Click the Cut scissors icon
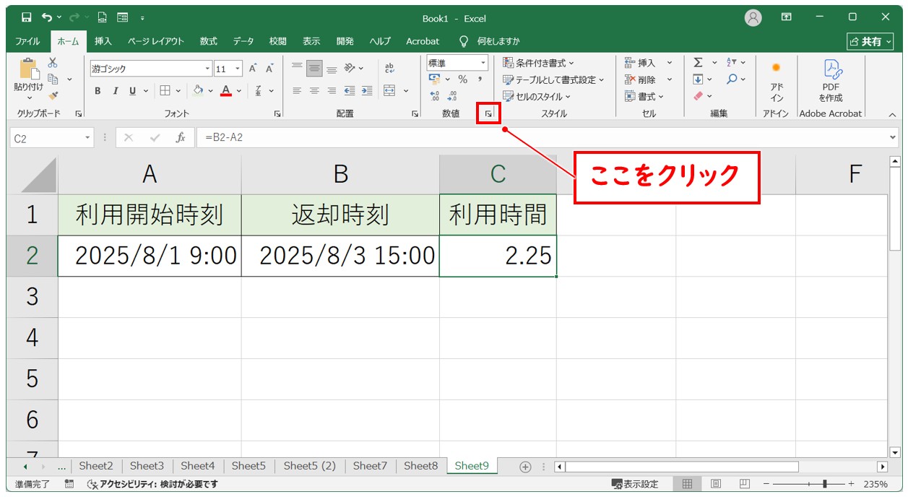908x497 pixels. click(x=53, y=63)
